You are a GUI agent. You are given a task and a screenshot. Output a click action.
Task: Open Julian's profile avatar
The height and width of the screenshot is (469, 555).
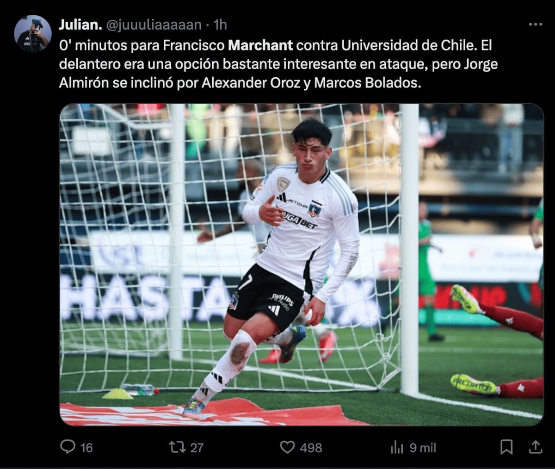pyautogui.click(x=32, y=33)
